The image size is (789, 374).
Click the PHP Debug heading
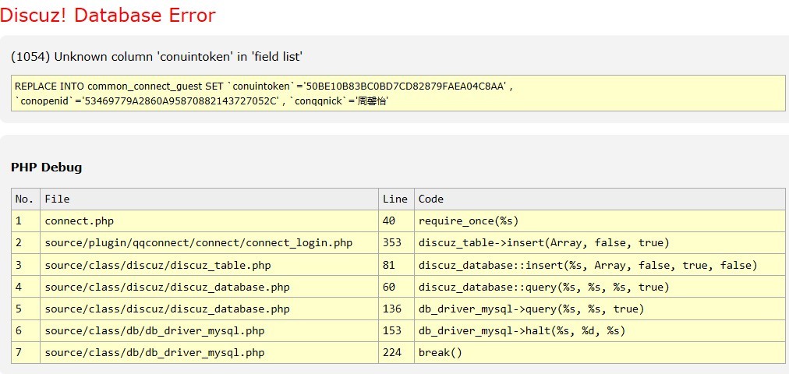(46, 168)
